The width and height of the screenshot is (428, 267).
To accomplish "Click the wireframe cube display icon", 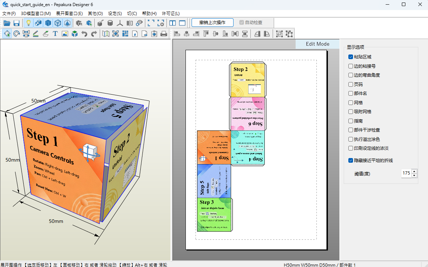I will click(x=58, y=23).
